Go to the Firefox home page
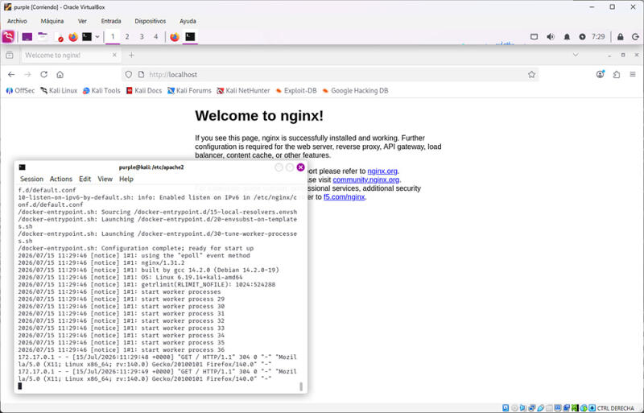The height and width of the screenshot is (413, 644). coord(60,74)
